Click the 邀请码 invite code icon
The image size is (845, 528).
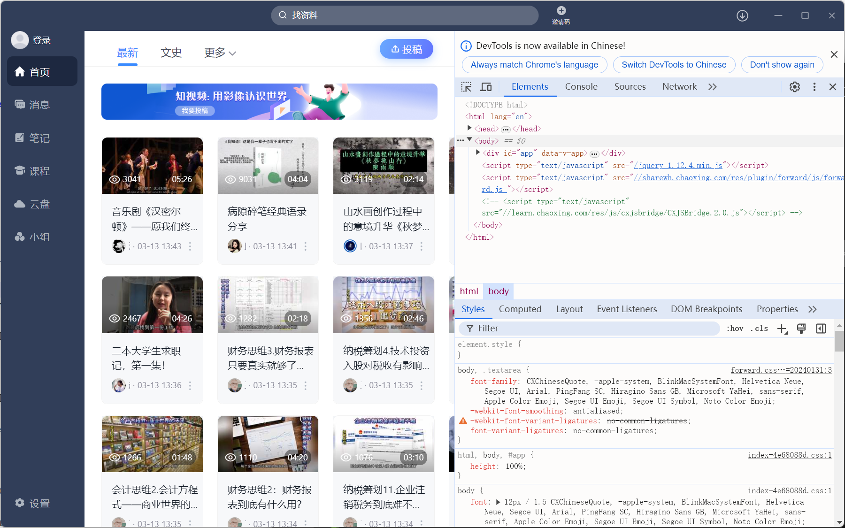561,15
